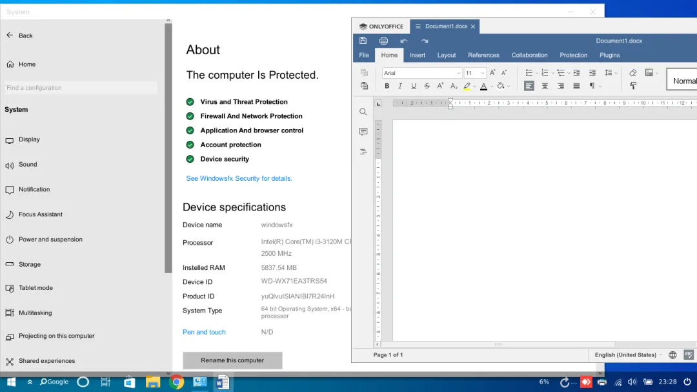Click the yellow highlight color button
The height and width of the screenshot is (392, 697).
(467, 86)
